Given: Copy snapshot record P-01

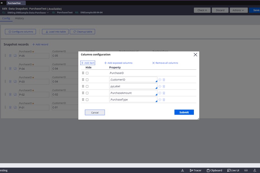Looking at the screenshot, I should (15, 107).
